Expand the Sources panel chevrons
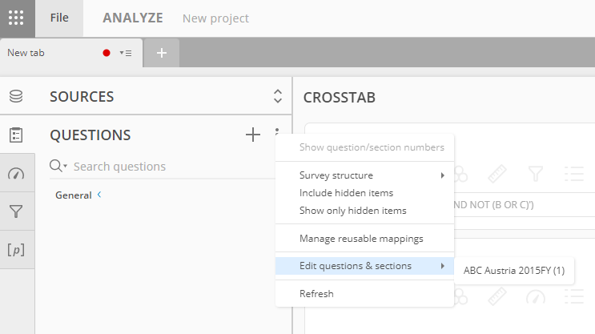 [x=278, y=96]
